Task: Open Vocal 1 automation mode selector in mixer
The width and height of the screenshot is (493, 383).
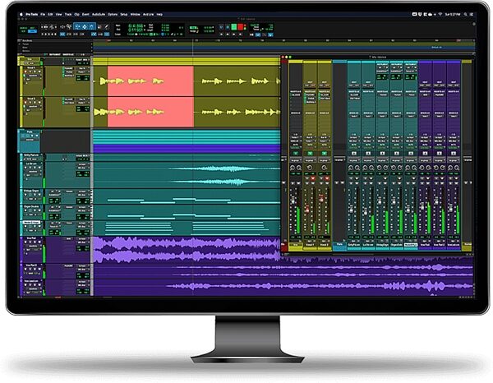Action: point(310,147)
